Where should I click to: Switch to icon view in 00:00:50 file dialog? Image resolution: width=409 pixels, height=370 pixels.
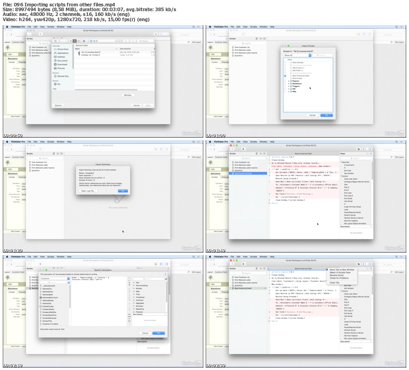(x=71, y=41)
